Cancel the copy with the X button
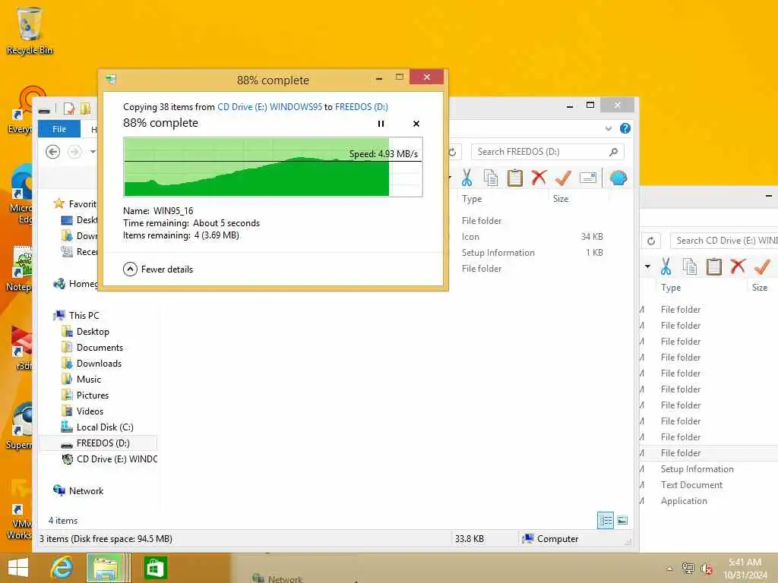This screenshot has width=778, height=583. click(x=416, y=124)
